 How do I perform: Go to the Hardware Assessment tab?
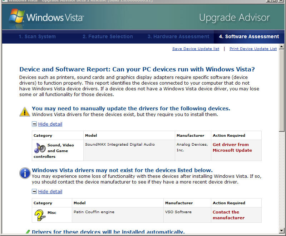click(x=178, y=36)
